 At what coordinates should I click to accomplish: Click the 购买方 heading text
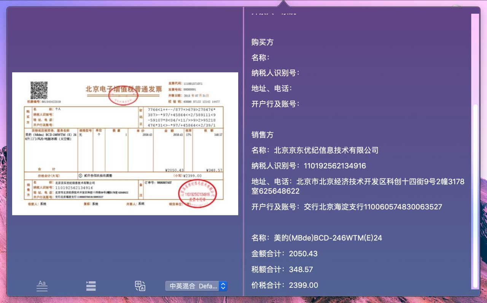(263, 42)
